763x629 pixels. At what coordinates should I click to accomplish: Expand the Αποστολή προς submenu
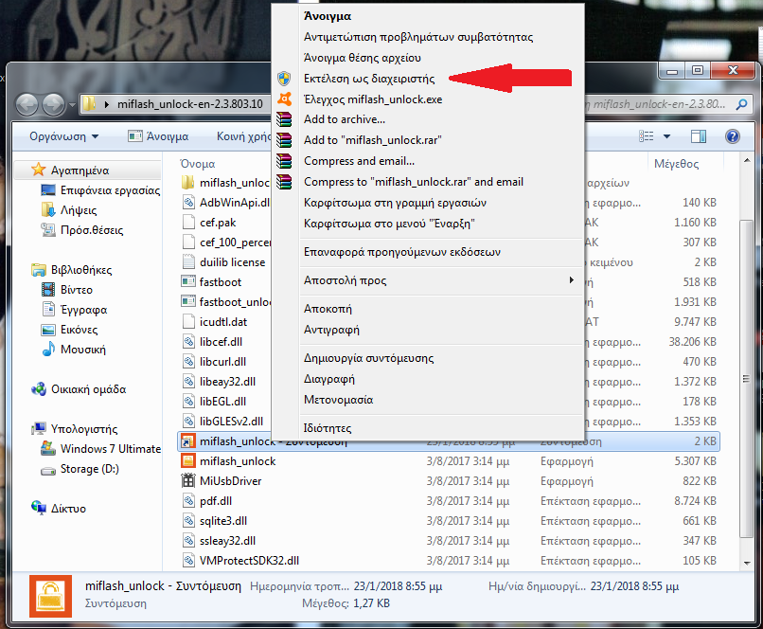441,280
